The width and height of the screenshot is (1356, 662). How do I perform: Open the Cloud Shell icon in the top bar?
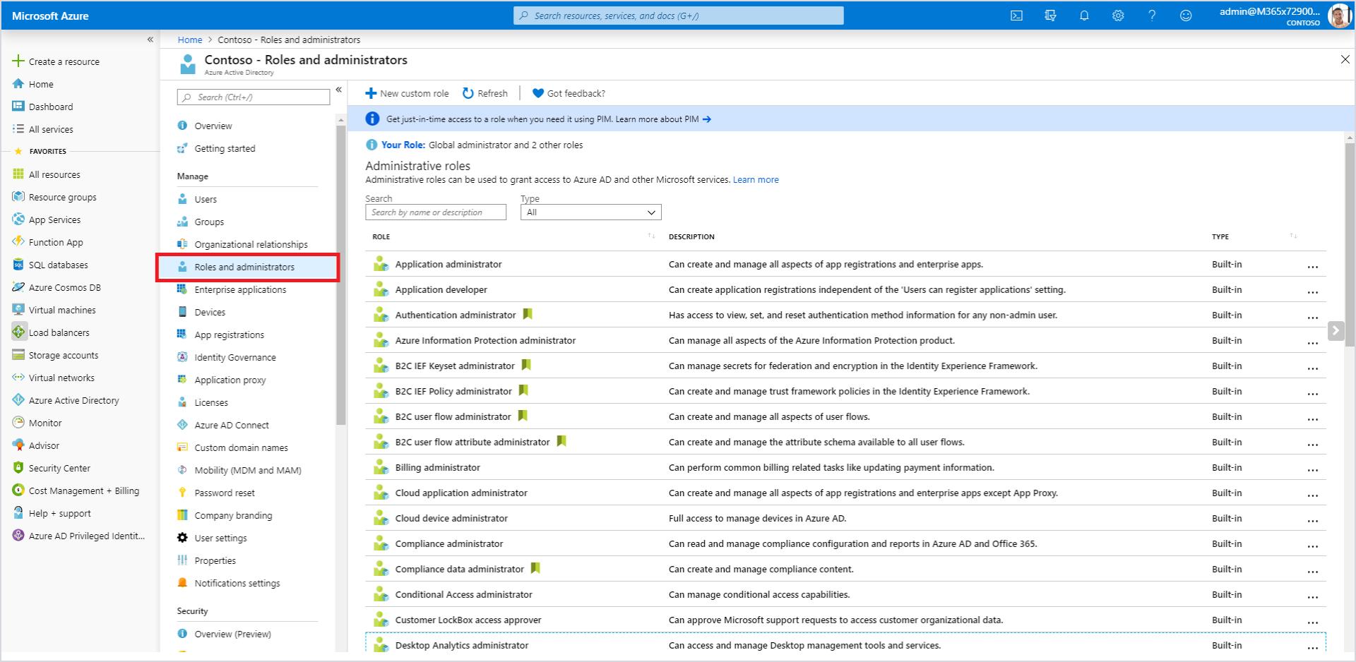click(1016, 16)
